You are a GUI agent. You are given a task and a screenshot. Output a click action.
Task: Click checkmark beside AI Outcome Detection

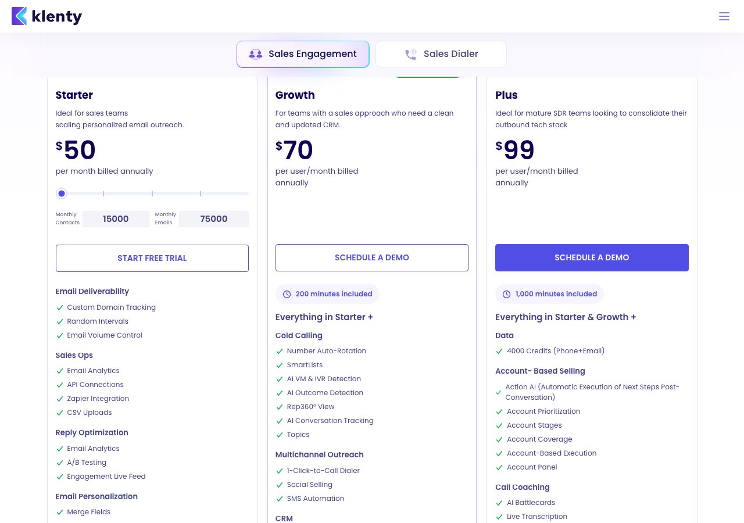point(279,393)
